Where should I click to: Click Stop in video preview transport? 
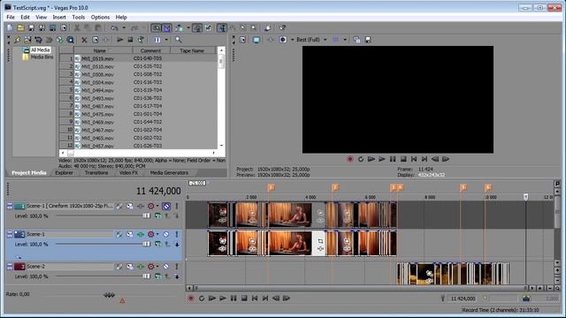403,159
